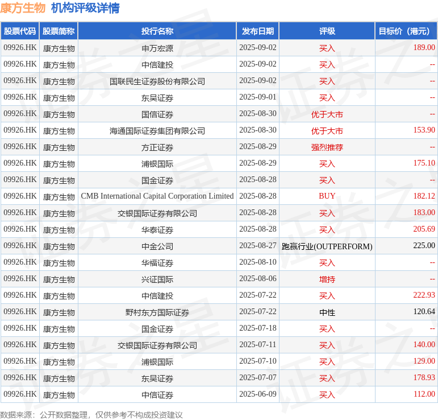438x420 pixels.
Task: Click the 投行名称 column header
Action: coord(157,31)
